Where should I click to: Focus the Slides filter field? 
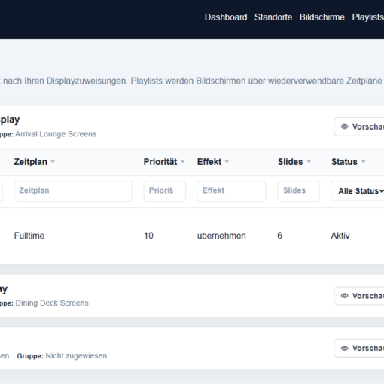tap(298, 191)
